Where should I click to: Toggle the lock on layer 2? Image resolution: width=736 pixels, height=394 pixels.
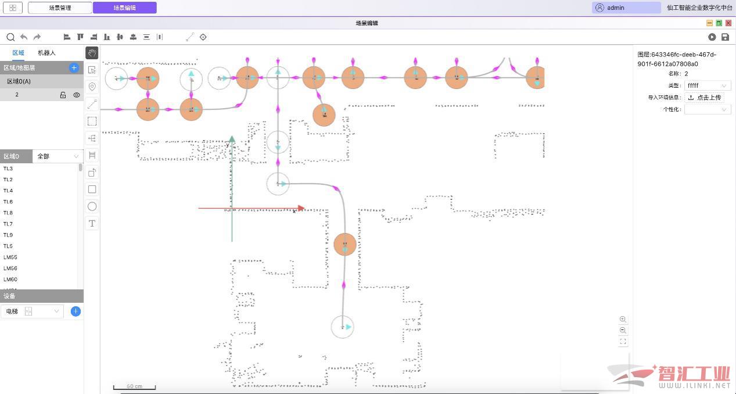63,95
